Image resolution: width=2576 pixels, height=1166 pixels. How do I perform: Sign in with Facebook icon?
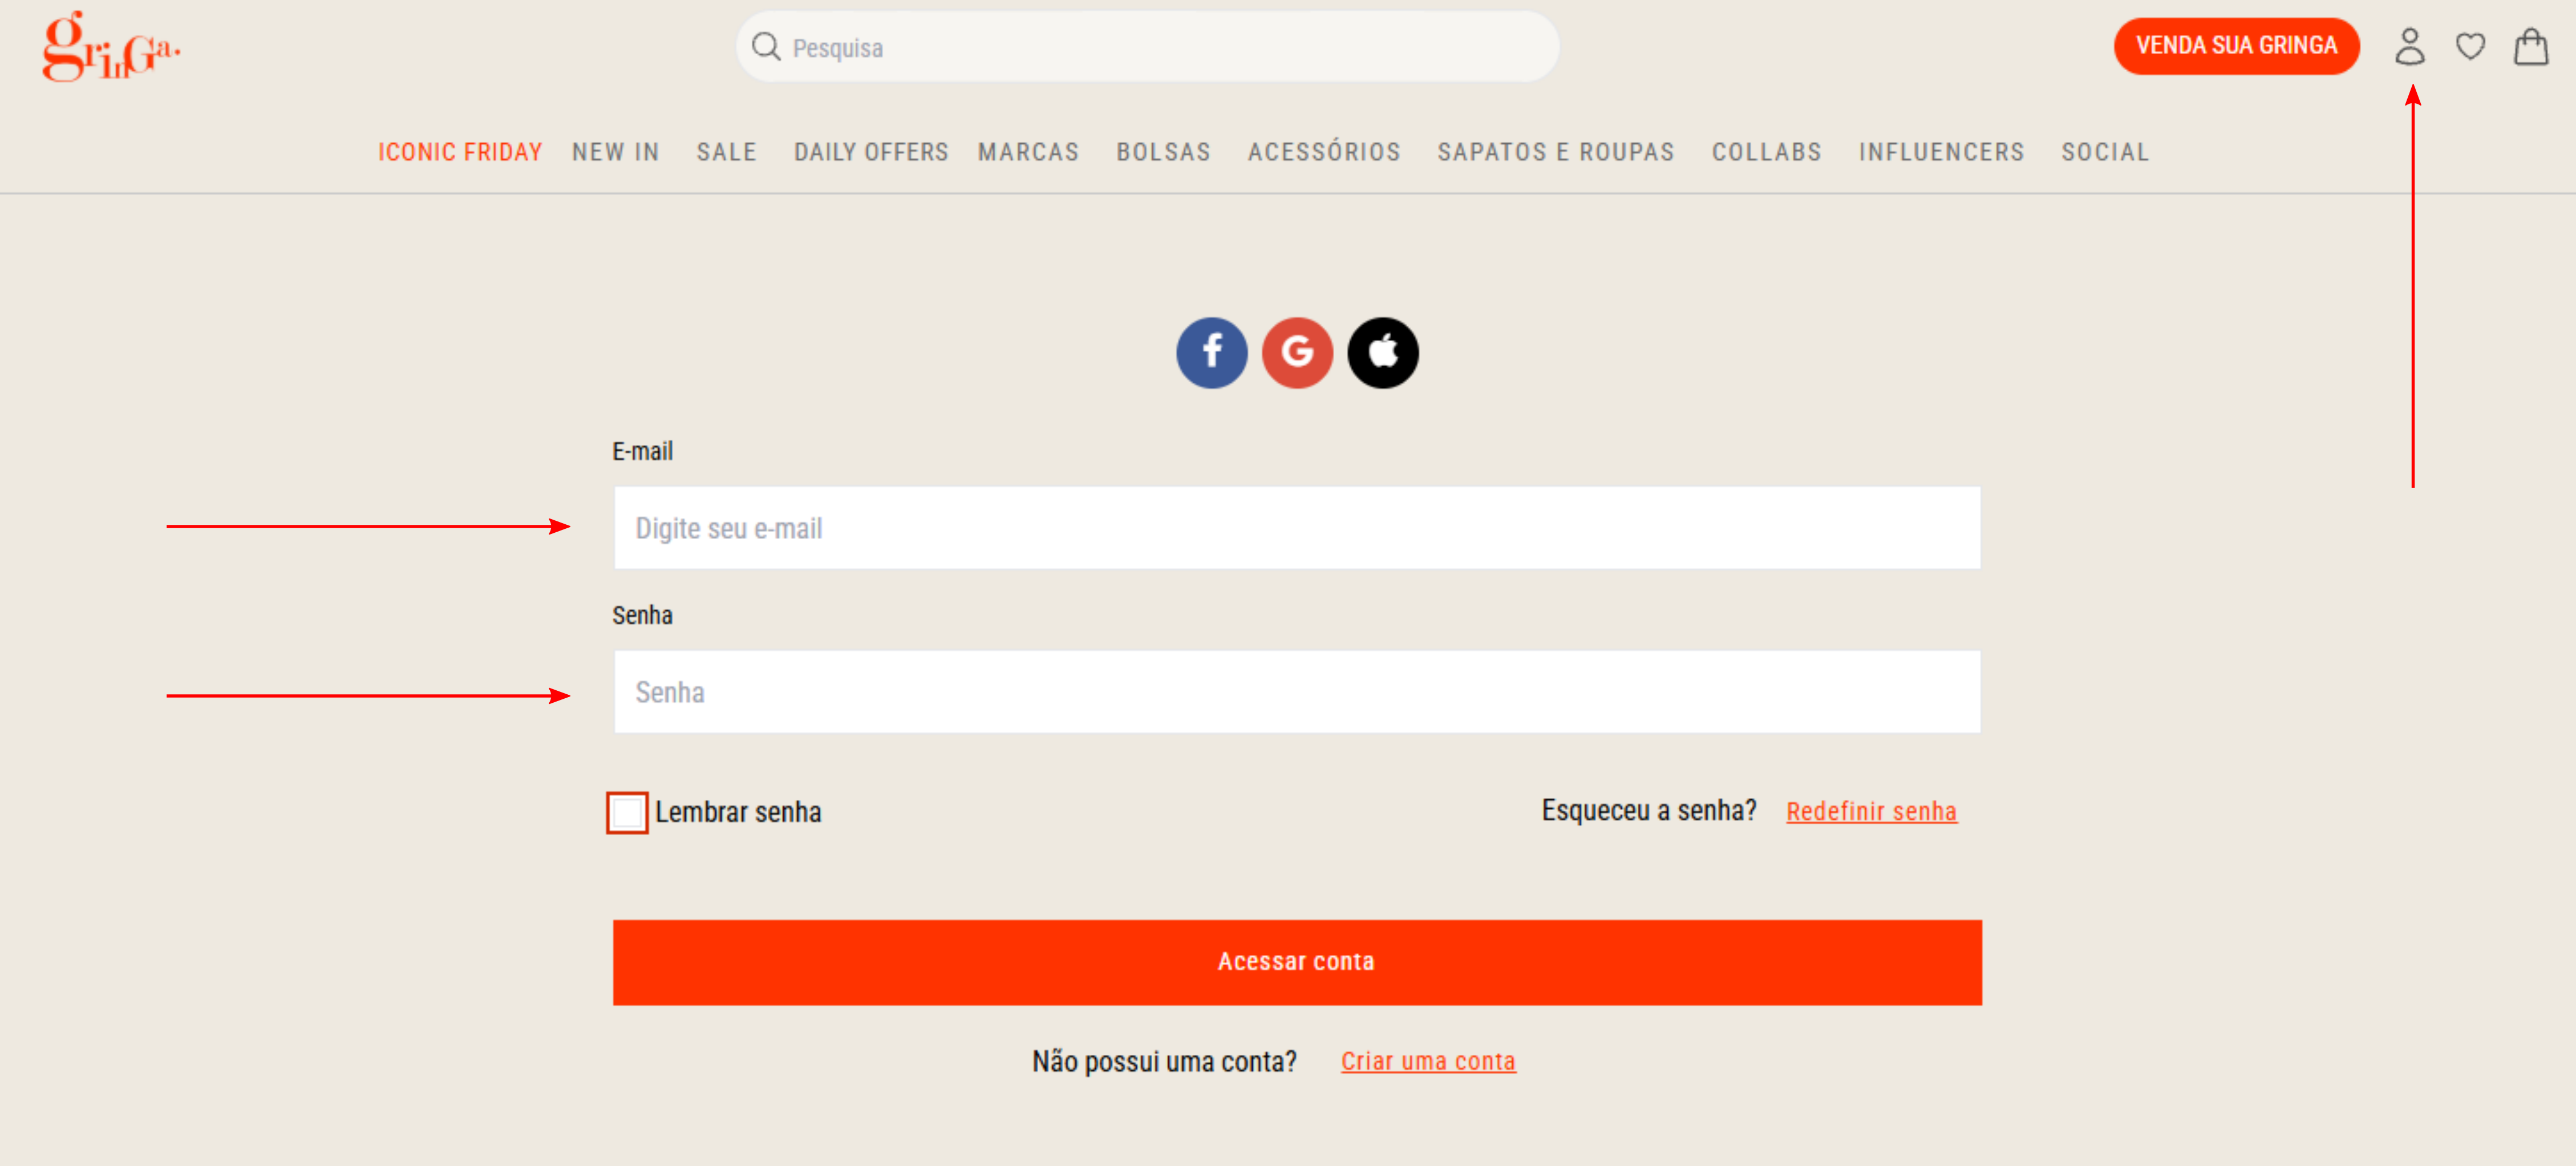[1211, 353]
